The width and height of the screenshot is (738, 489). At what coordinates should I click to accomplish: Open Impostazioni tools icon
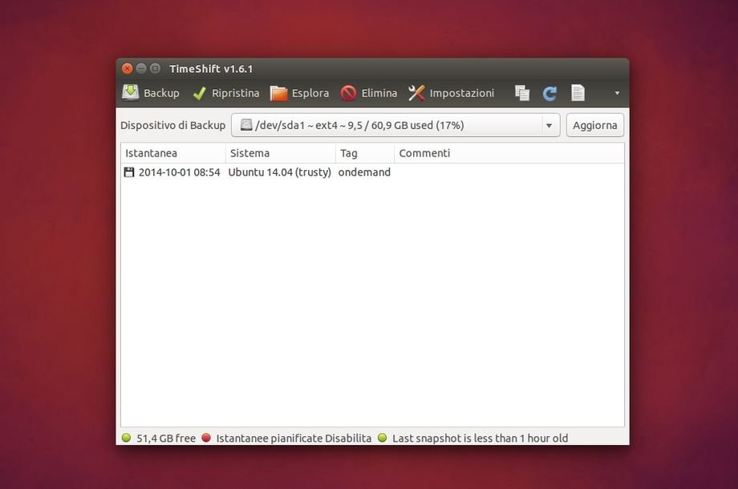(416, 93)
